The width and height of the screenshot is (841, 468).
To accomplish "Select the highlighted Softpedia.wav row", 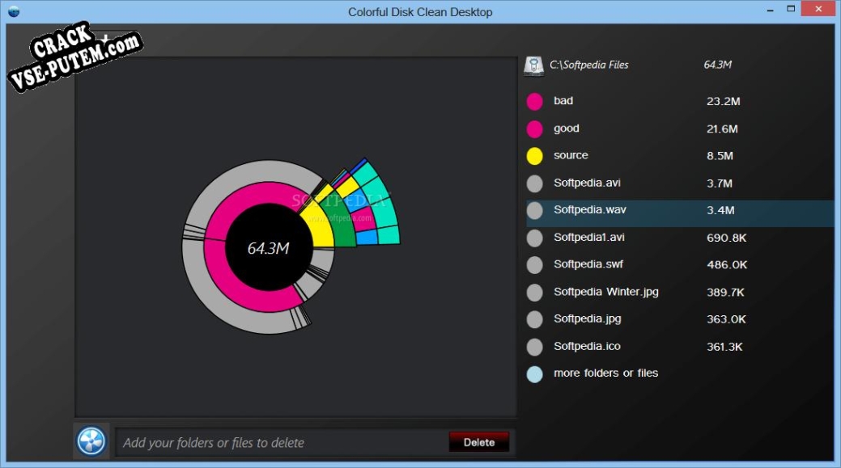I will [x=680, y=213].
